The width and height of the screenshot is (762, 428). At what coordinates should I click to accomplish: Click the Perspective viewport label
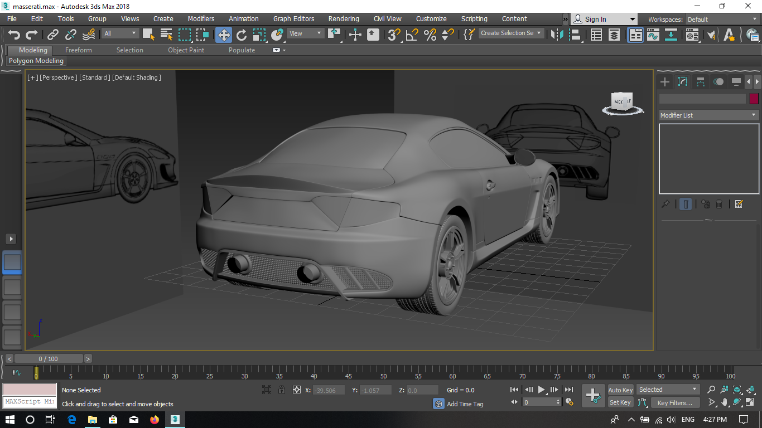coord(58,77)
